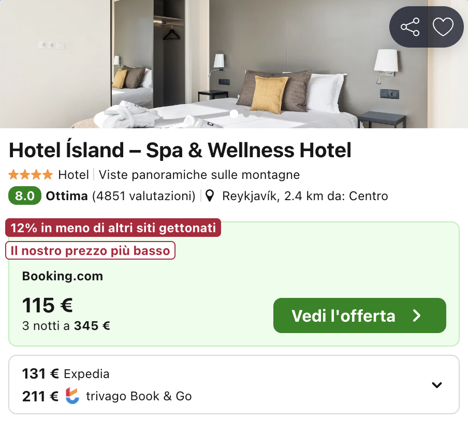Switch to the second photo carousel dot

[x=246, y=114]
